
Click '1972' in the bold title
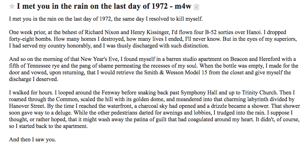pos(159,6)
